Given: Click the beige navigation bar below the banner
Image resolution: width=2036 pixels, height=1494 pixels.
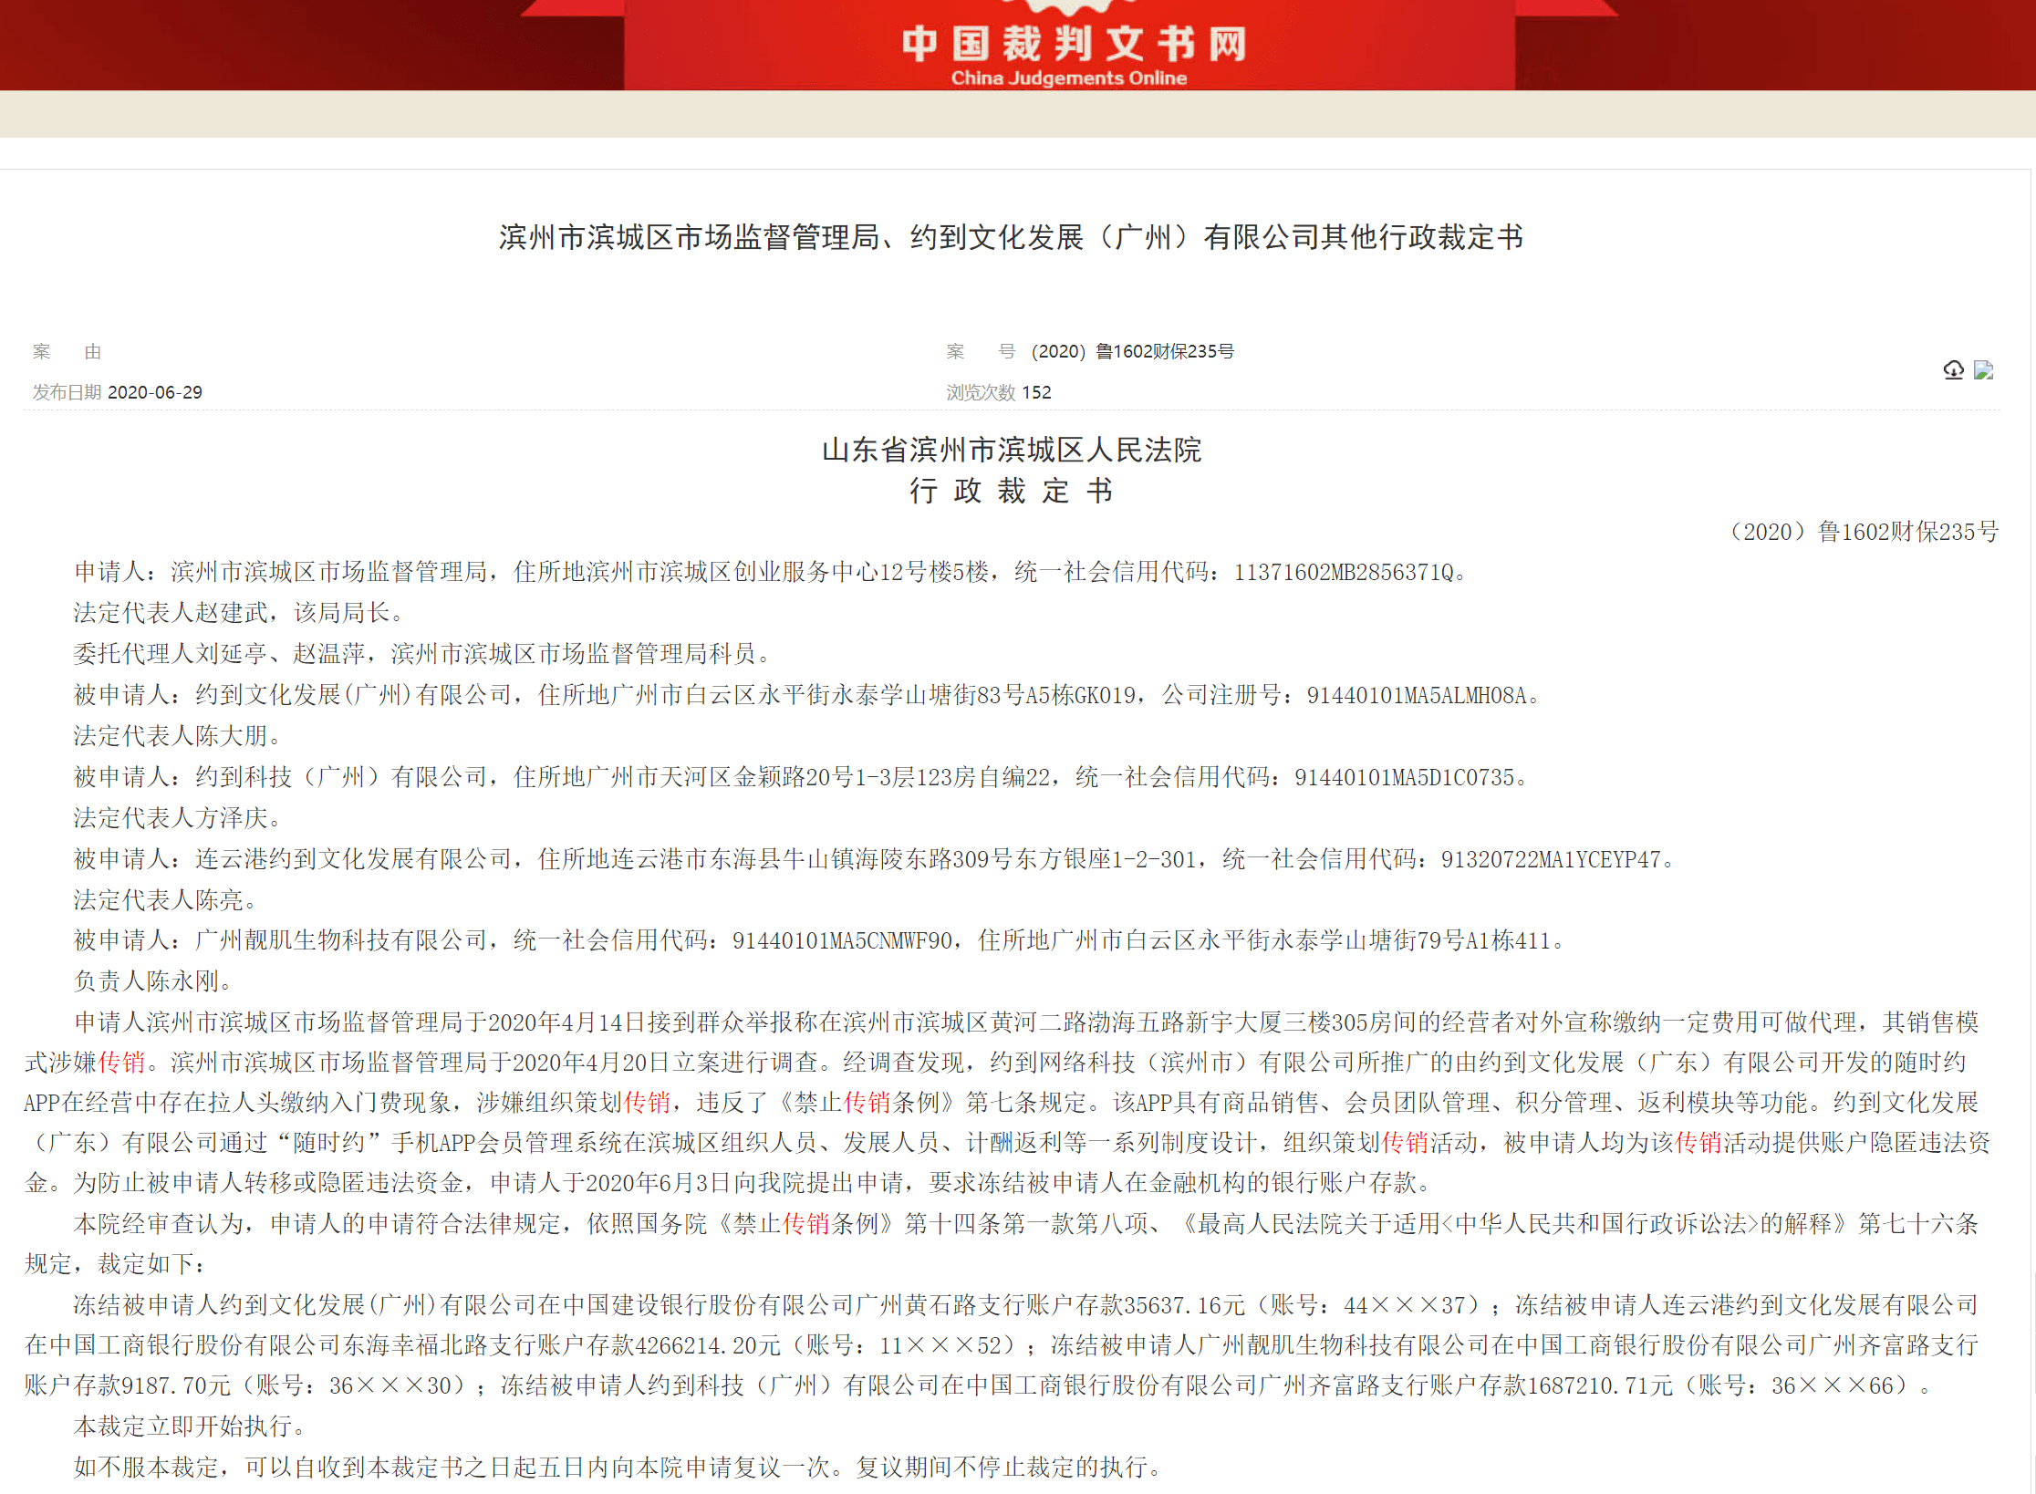Looking at the screenshot, I should 1018,114.
